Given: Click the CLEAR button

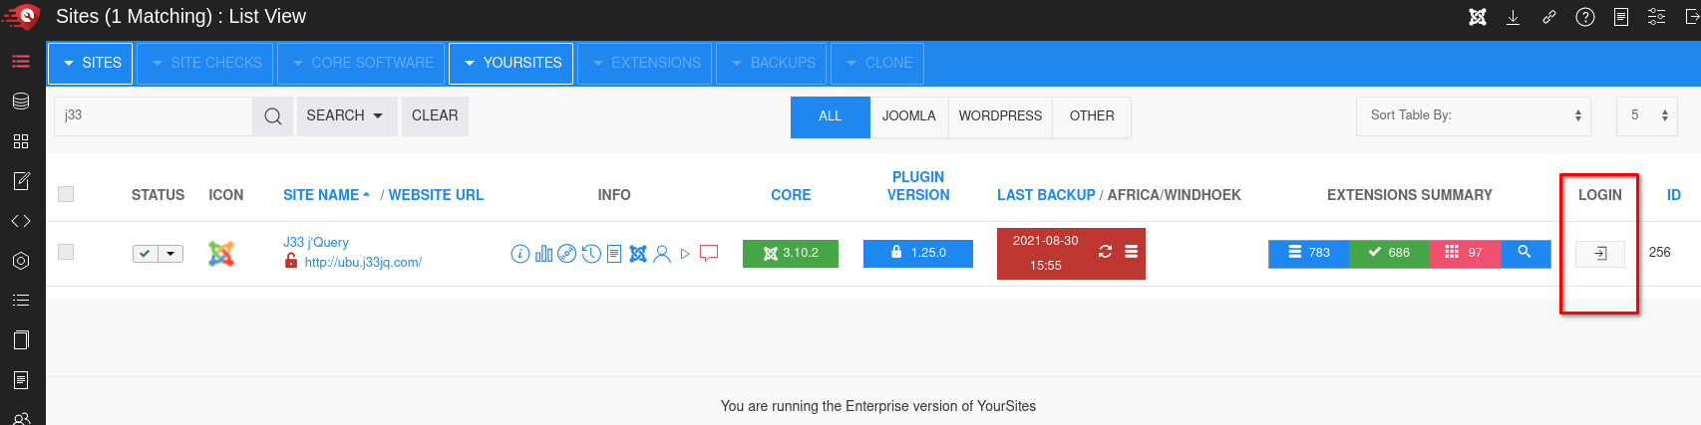Looking at the screenshot, I should 435,116.
